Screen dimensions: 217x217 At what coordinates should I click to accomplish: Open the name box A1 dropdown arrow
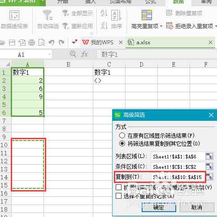pos(49,55)
